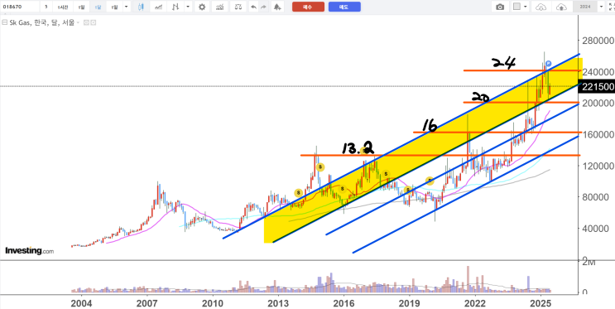Image resolution: width=615 pixels, height=309 pixels.
Task: Click the Sk Gas chart title legend
Action: click(42, 22)
